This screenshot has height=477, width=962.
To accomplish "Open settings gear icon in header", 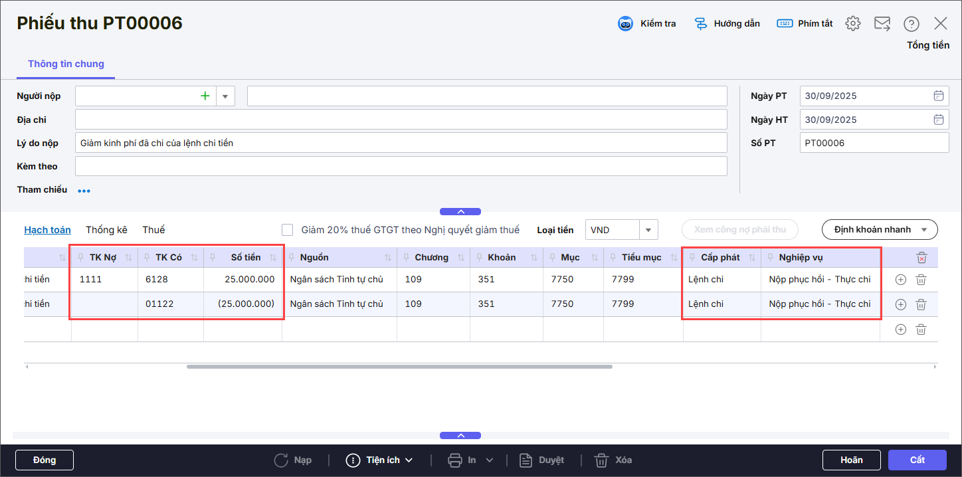I will point(852,24).
